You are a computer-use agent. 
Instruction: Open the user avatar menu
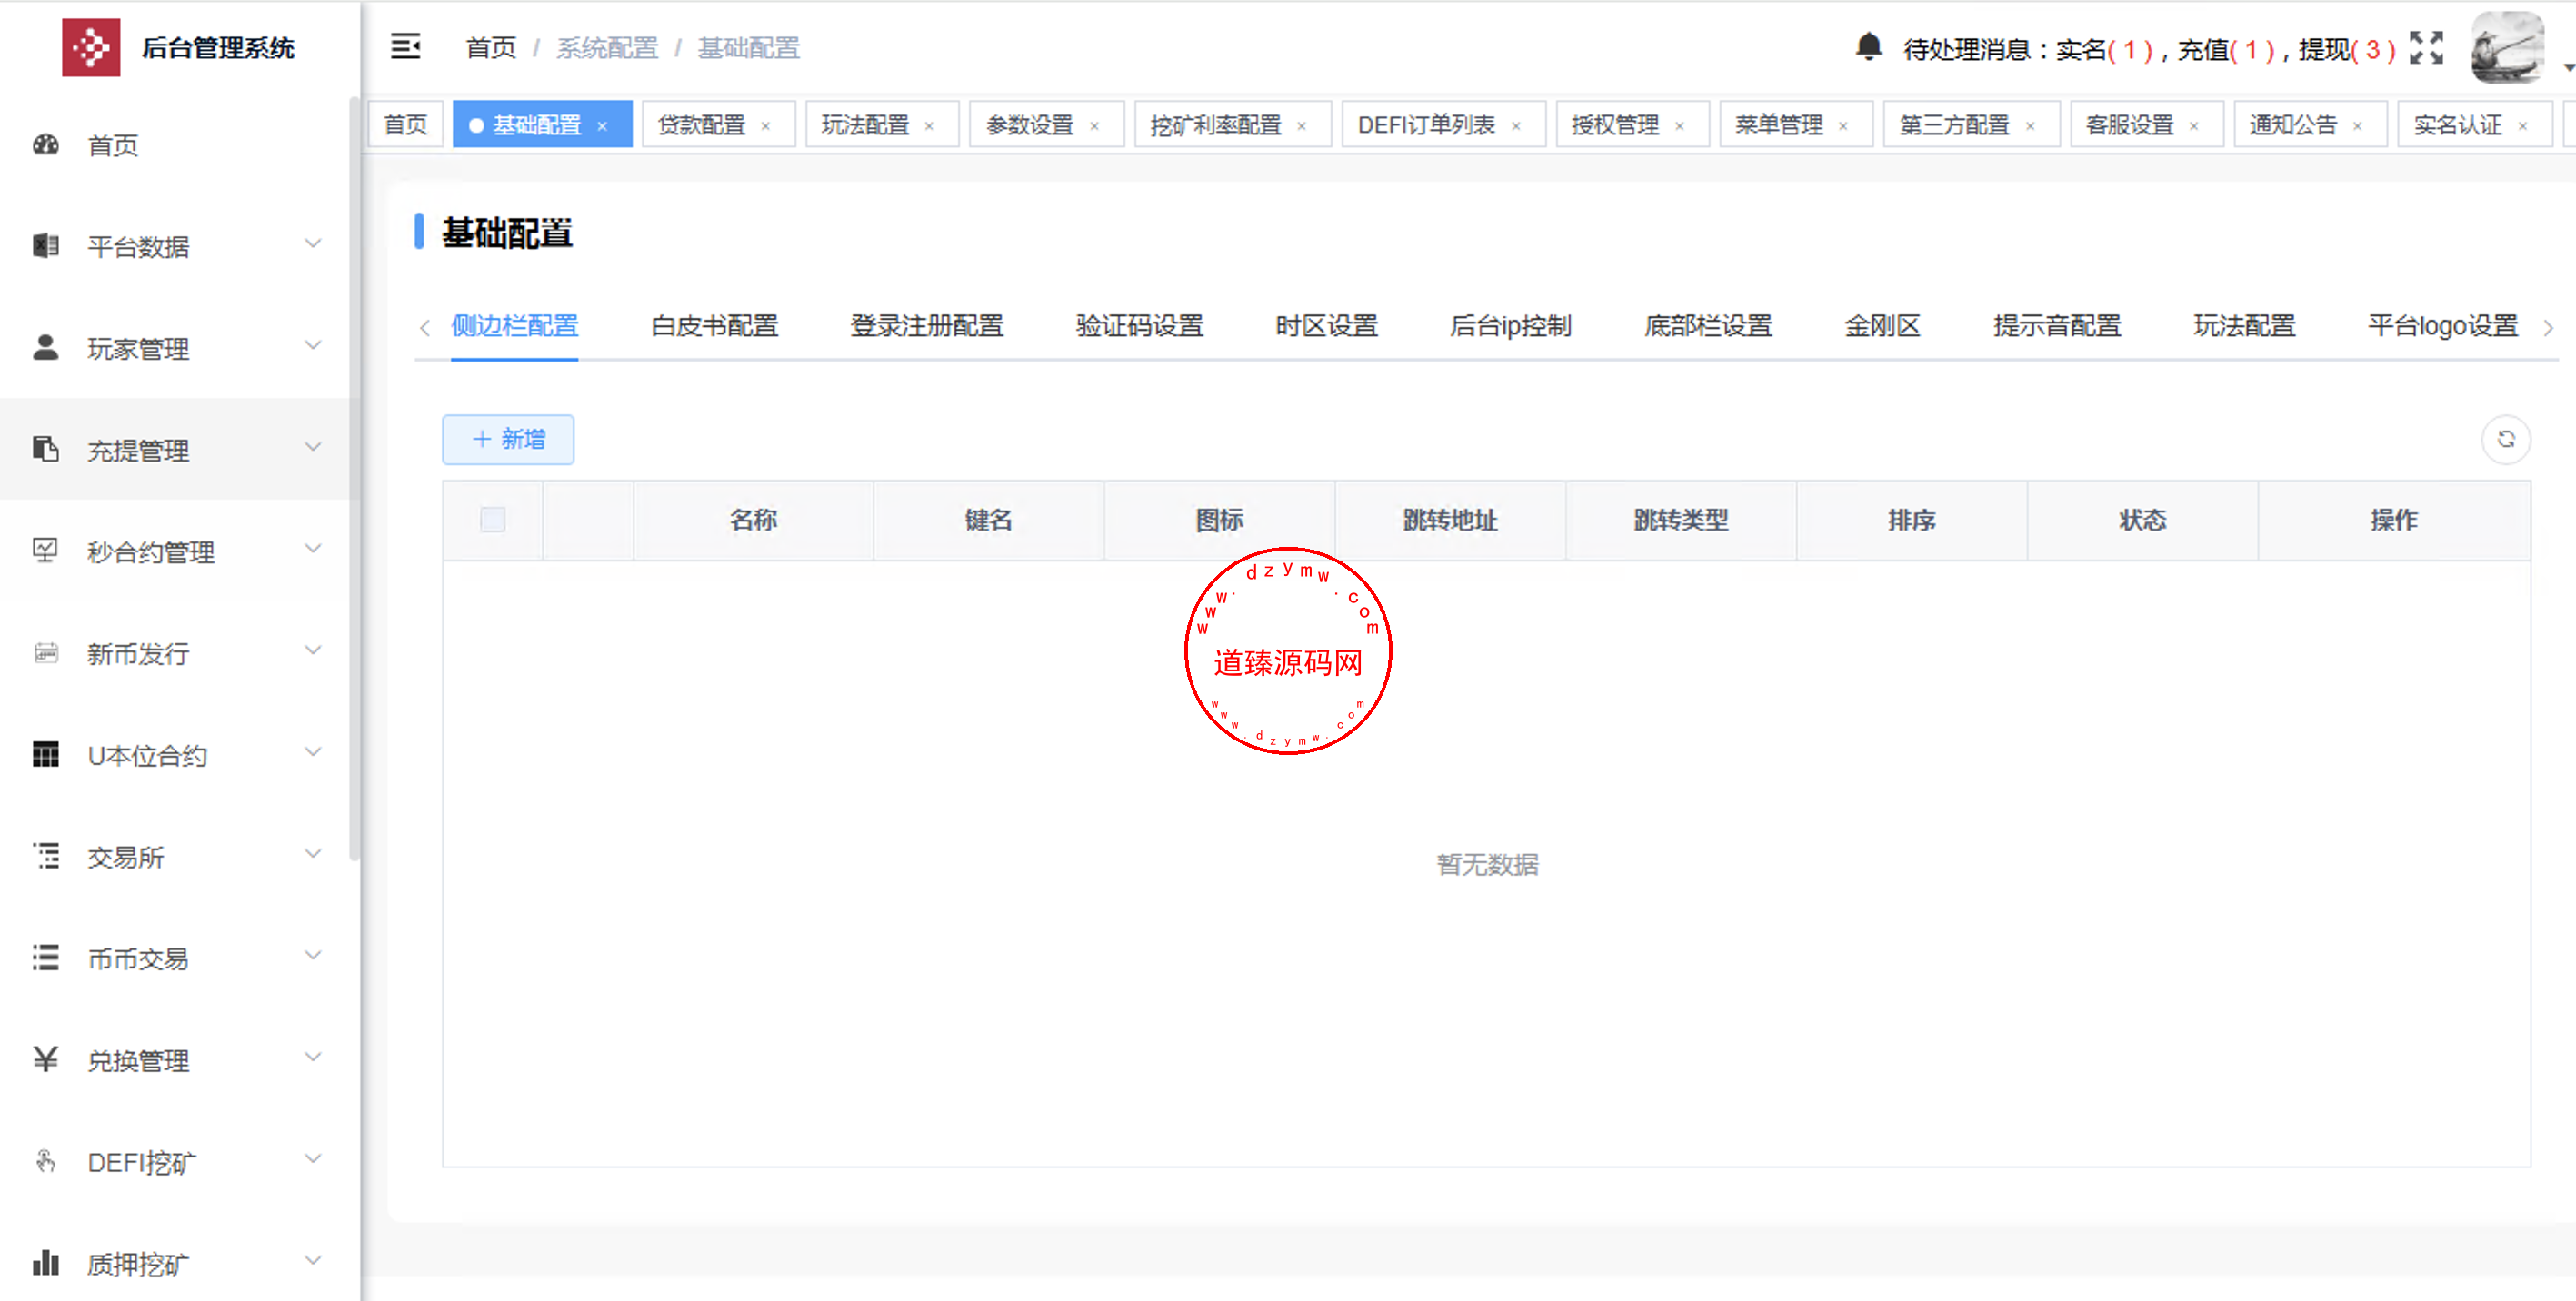coord(2507,47)
